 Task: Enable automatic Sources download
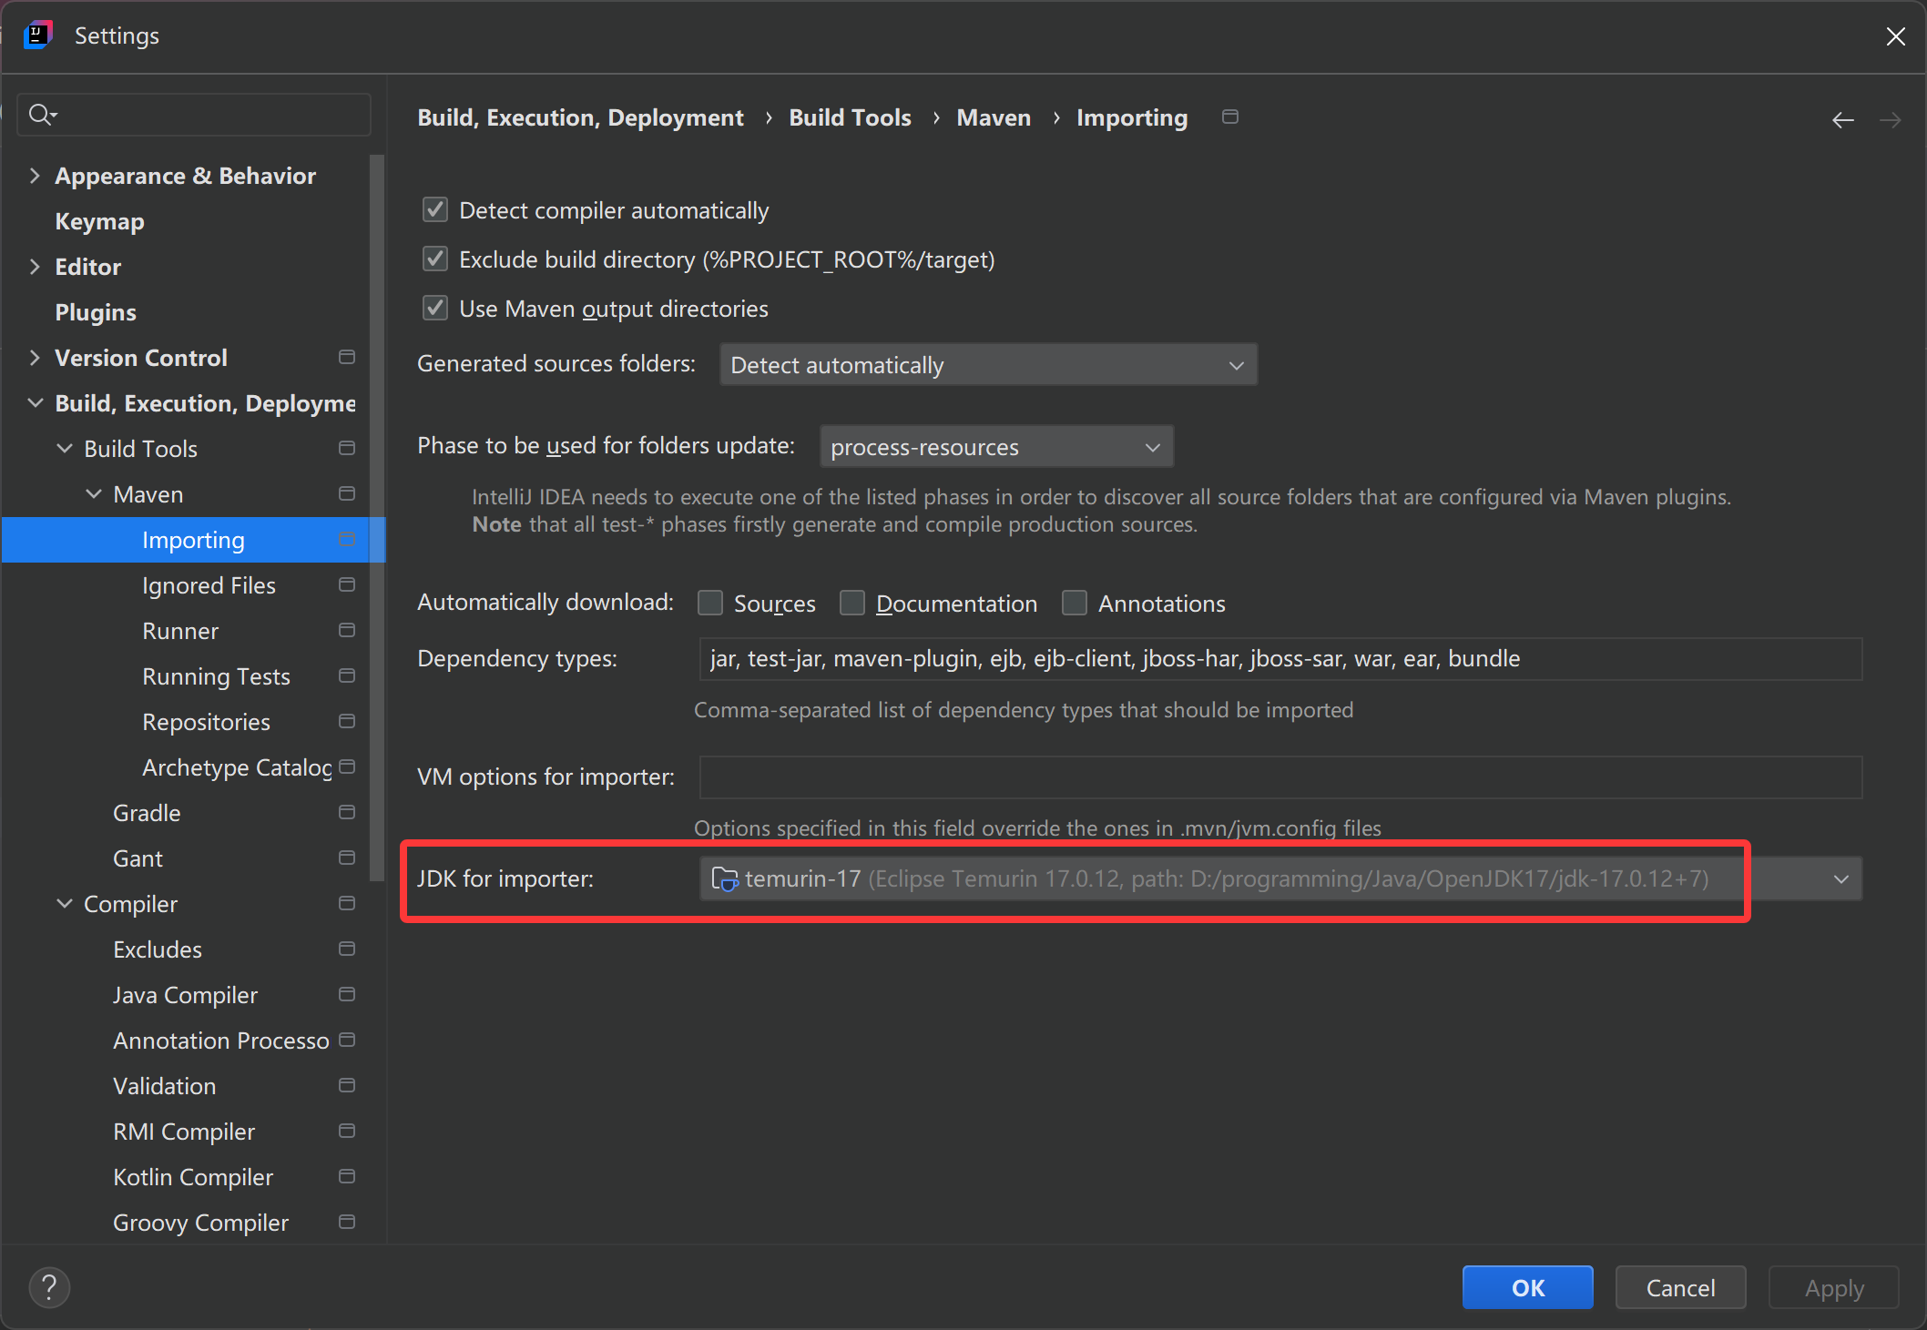[710, 603]
